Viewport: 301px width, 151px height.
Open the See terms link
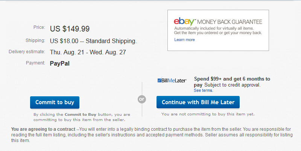pyautogui.click(x=204, y=90)
